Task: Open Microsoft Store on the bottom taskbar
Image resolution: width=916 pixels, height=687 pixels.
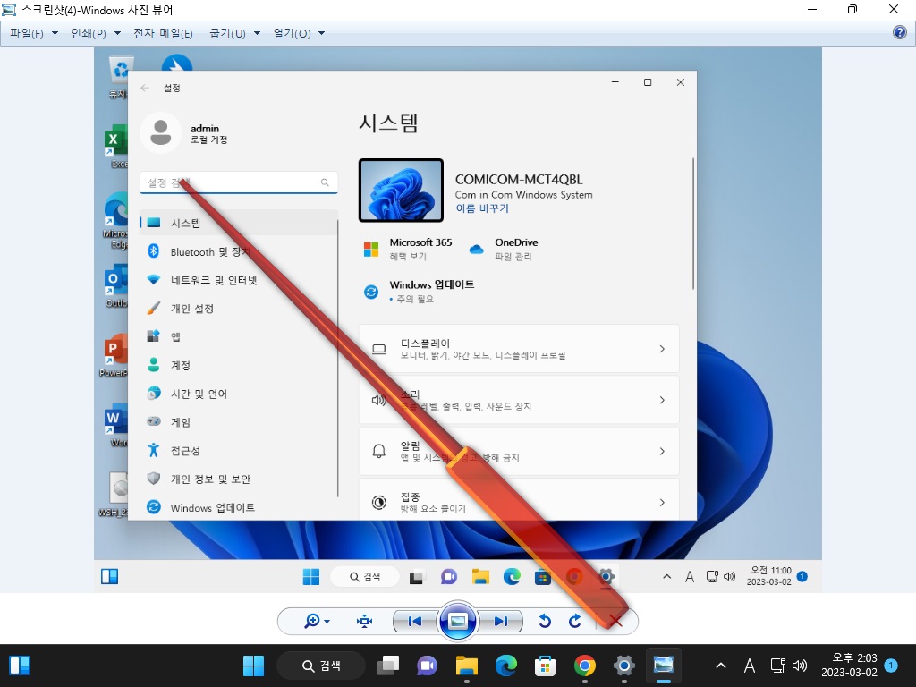Action: [545, 666]
